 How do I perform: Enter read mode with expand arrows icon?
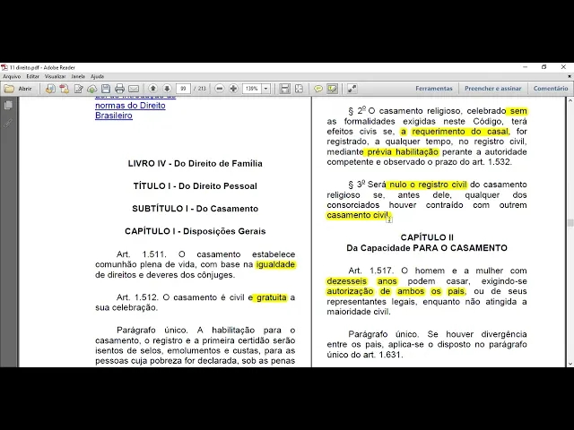click(x=352, y=89)
